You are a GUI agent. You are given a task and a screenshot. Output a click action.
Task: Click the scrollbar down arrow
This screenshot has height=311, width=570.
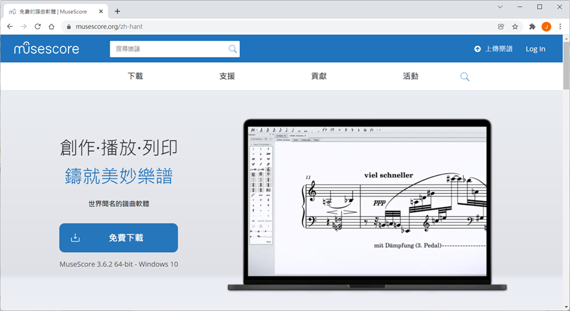point(566,307)
